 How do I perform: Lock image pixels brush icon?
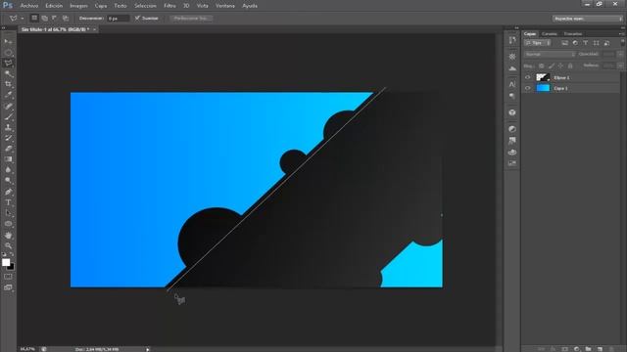click(x=551, y=66)
